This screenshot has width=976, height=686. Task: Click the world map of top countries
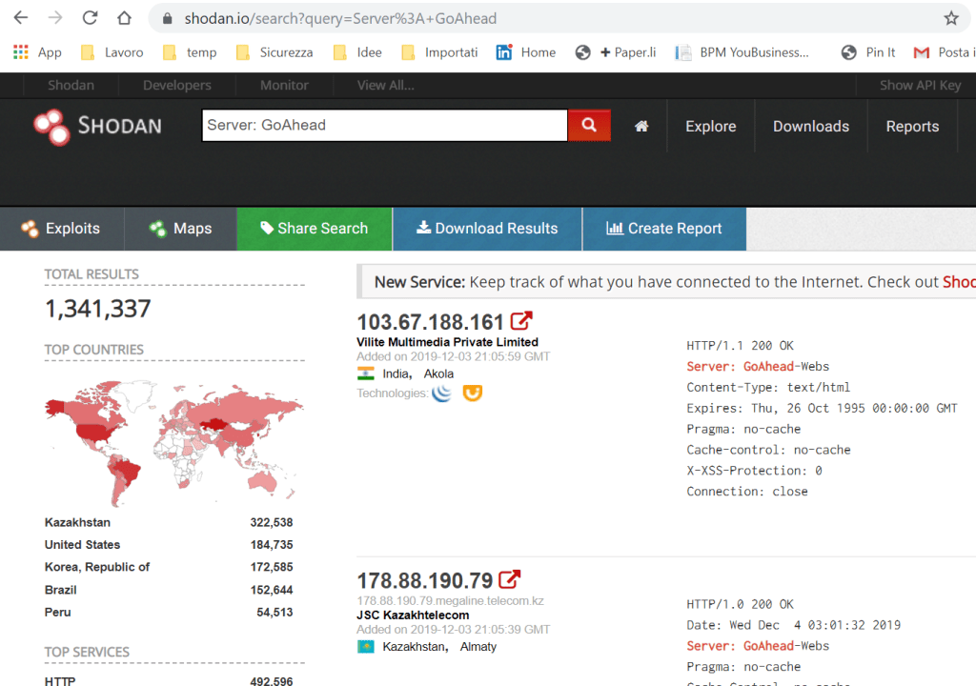pos(174,443)
